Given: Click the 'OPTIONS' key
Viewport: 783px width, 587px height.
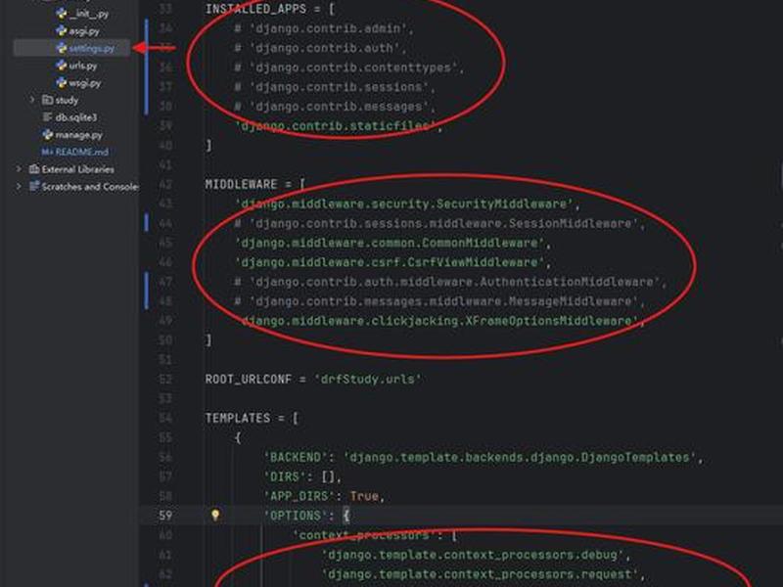Looking at the screenshot, I should pyautogui.click(x=297, y=516).
